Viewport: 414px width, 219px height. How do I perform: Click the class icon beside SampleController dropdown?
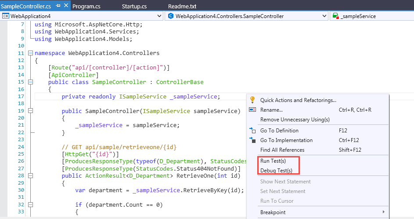tap(170, 16)
